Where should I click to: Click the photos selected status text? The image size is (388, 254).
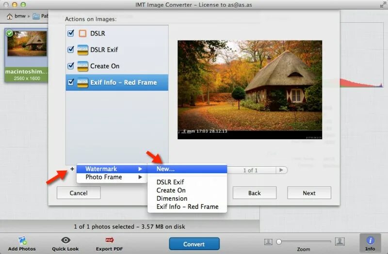[129, 226]
